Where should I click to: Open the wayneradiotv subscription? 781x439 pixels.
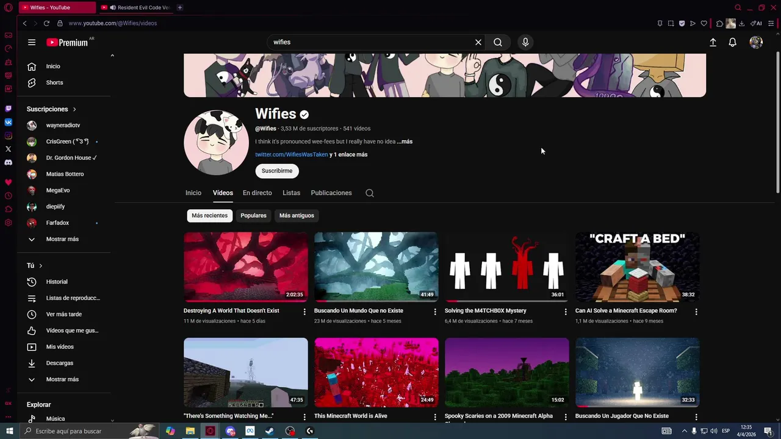(x=63, y=125)
